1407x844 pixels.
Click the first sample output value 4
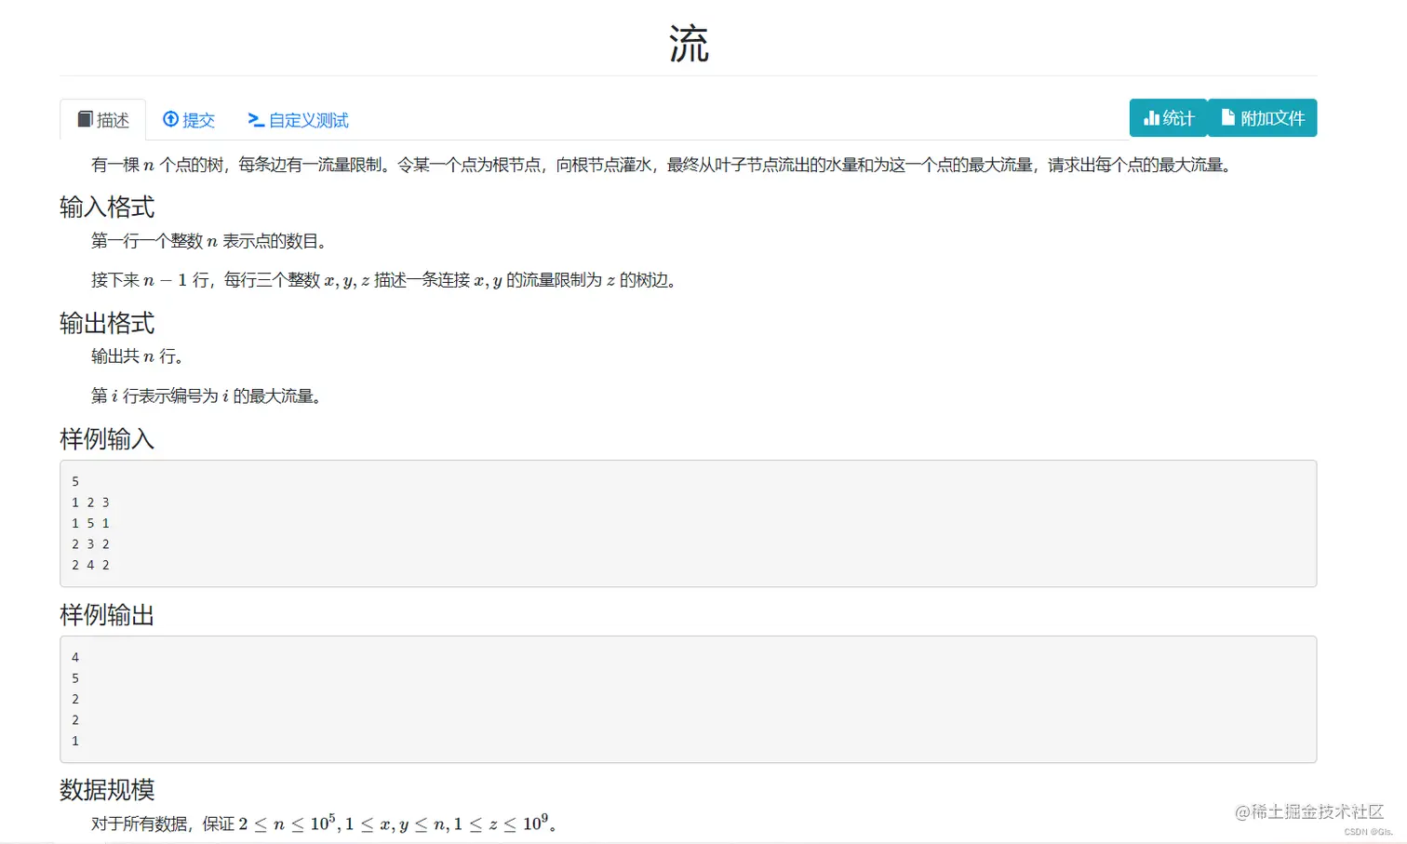tap(75, 657)
